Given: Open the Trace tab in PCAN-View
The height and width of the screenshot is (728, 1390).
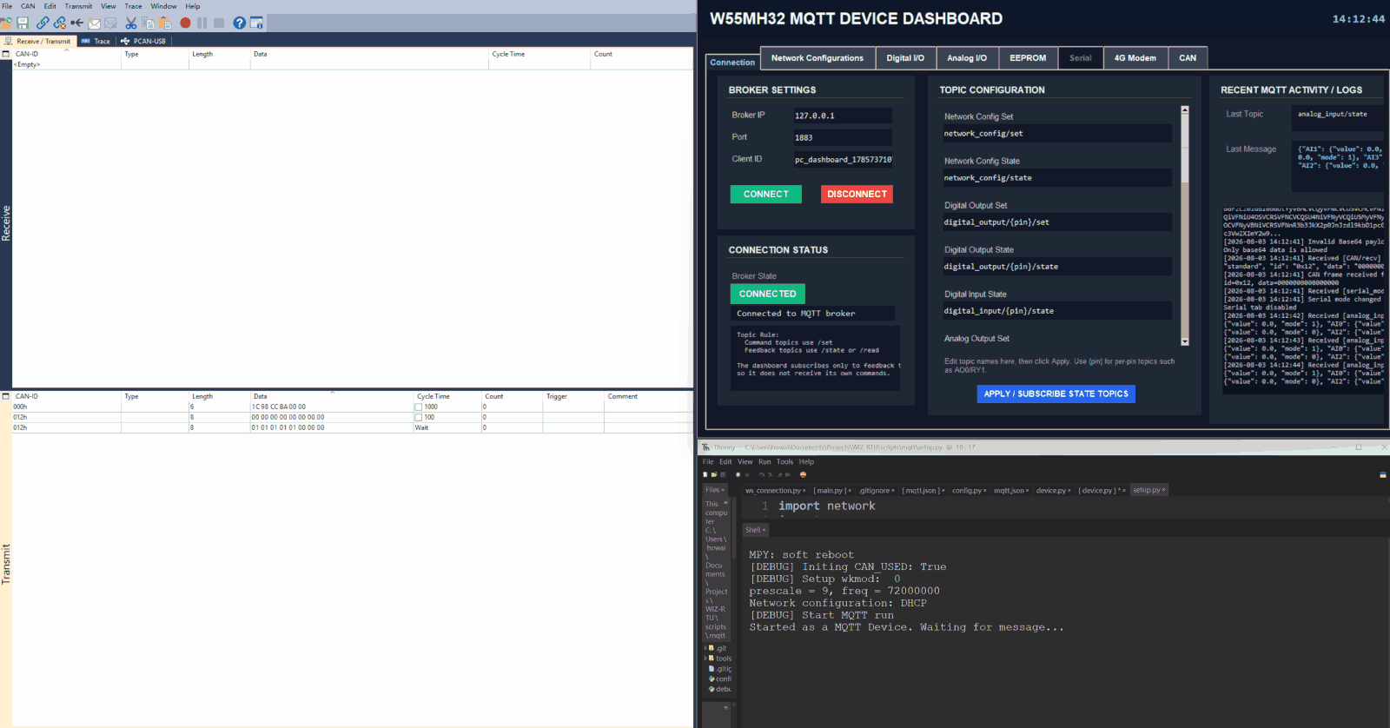Looking at the screenshot, I should tap(96, 41).
